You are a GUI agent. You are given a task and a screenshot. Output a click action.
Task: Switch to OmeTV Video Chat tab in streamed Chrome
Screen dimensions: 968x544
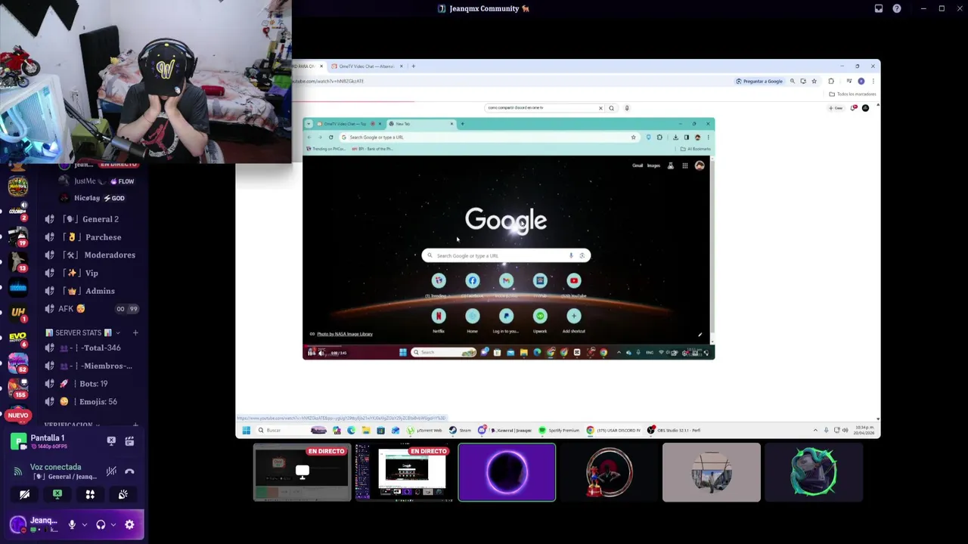point(367,66)
